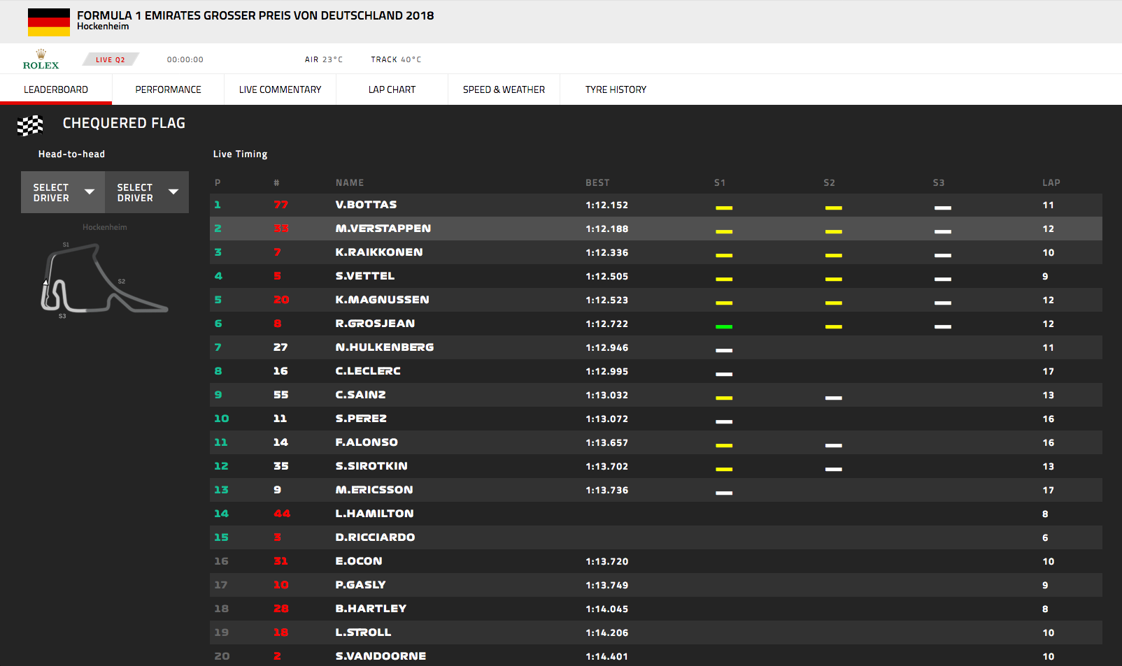The height and width of the screenshot is (666, 1122).
Task: Click the Rolex logo
Action: pyautogui.click(x=41, y=60)
